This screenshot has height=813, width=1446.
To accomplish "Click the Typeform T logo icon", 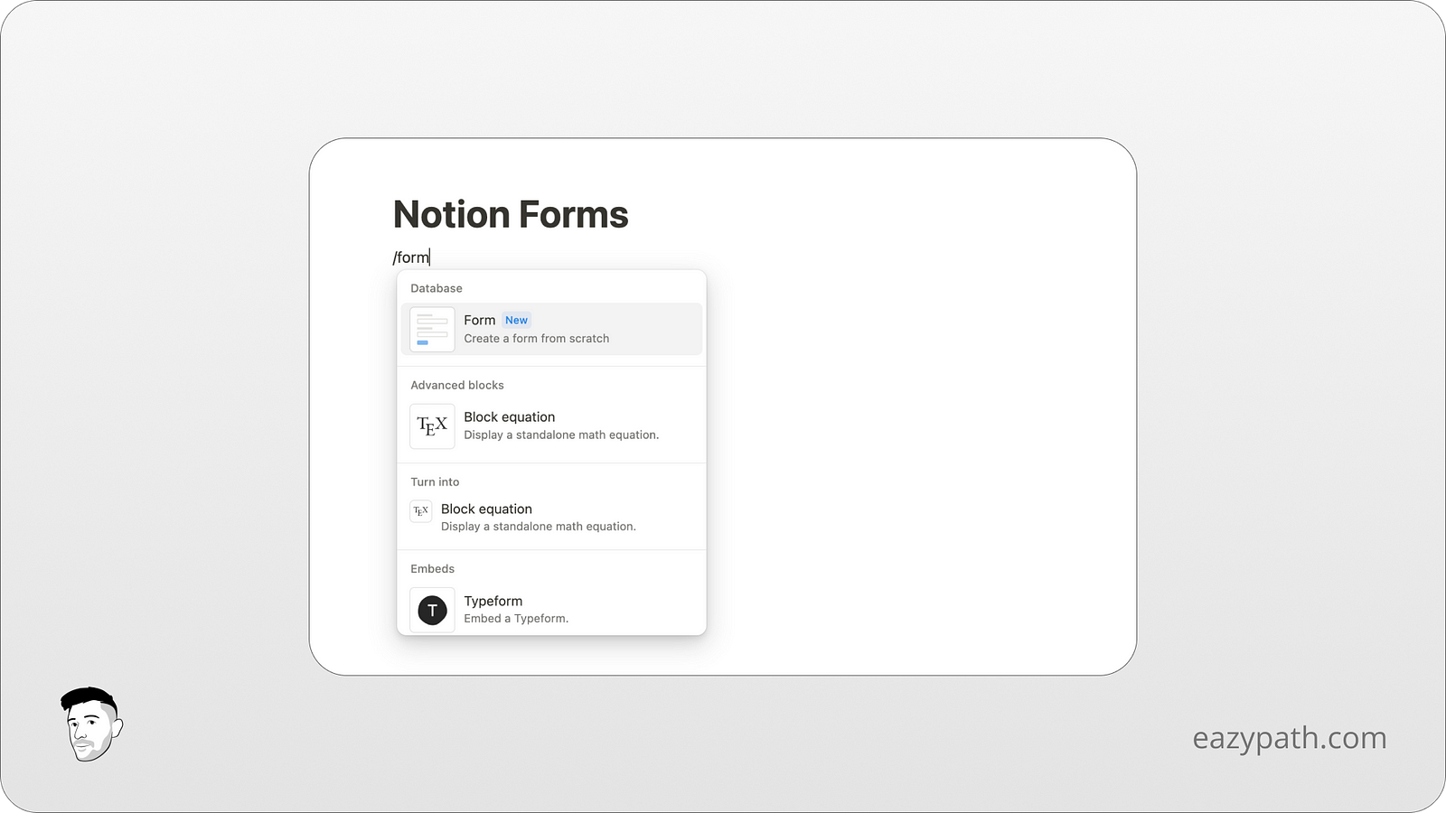I will [432, 610].
